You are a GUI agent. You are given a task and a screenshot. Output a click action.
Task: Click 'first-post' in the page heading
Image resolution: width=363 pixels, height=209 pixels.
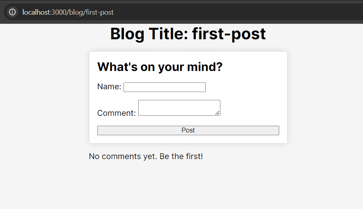pos(229,34)
